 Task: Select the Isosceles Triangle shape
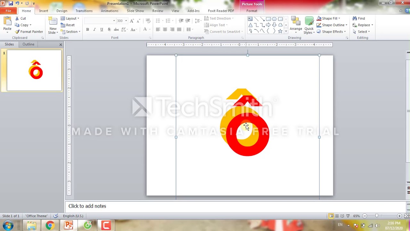coord(250,25)
